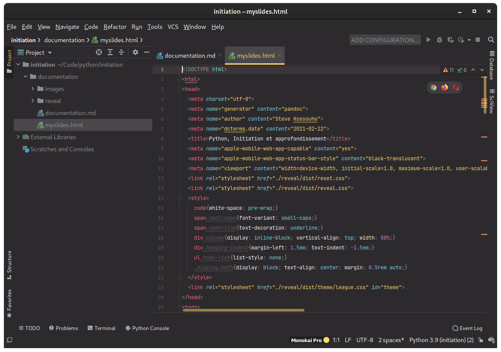The height and width of the screenshot is (352, 501).
Task: Click the Run play icon
Action: (x=428, y=40)
